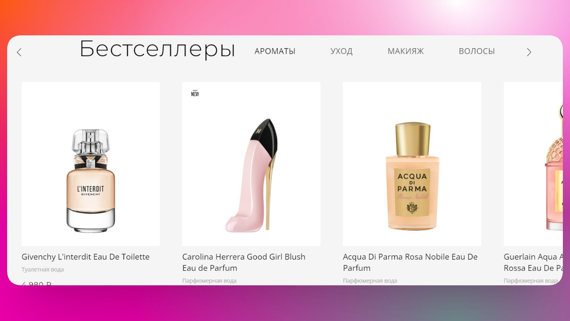Open Acqua Di Parma Rosa Nobile title

click(410, 262)
